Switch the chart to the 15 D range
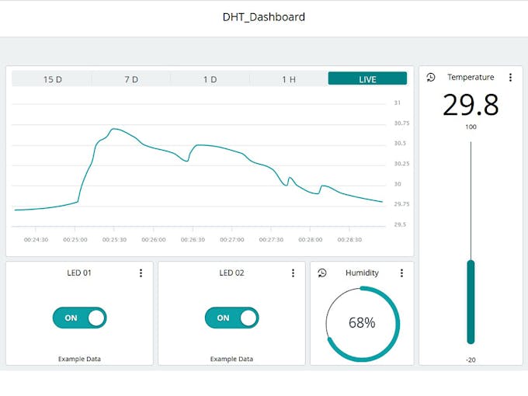 (x=52, y=79)
